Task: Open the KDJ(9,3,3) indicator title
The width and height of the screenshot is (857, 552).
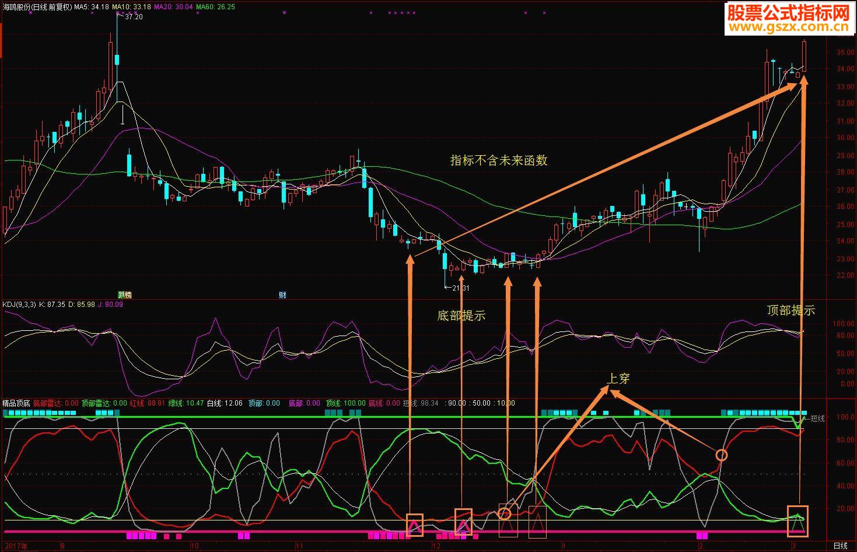Action: 19,305
